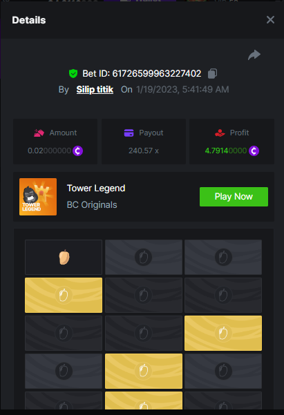This screenshot has height=415, width=284.
Task: Copy the Bet ID with copy icon
Action: coord(212,73)
